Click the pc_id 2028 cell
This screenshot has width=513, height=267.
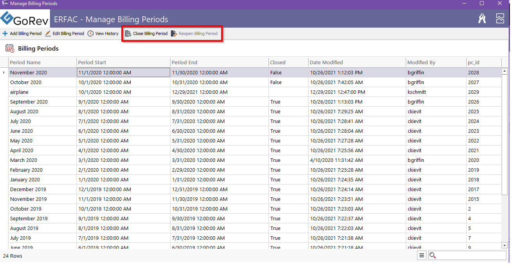[x=484, y=72]
